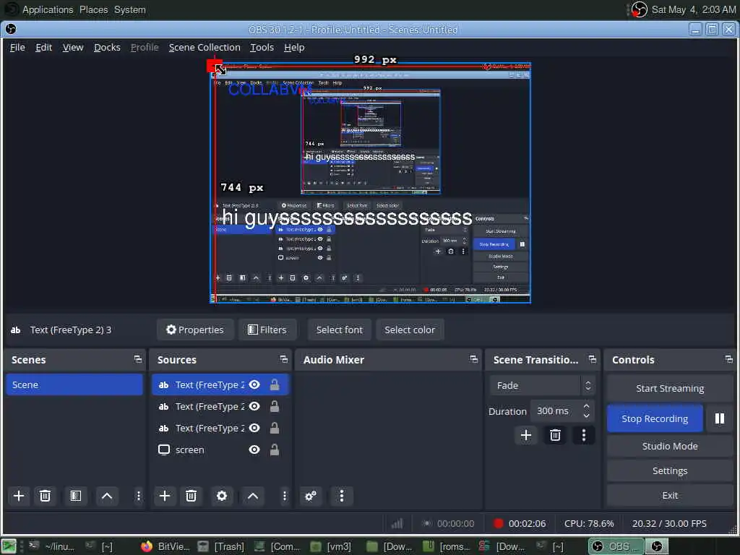Pop out the Controls dock icon
The width and height of the screenshot is (740, 555).
click(x=728, y=360)
